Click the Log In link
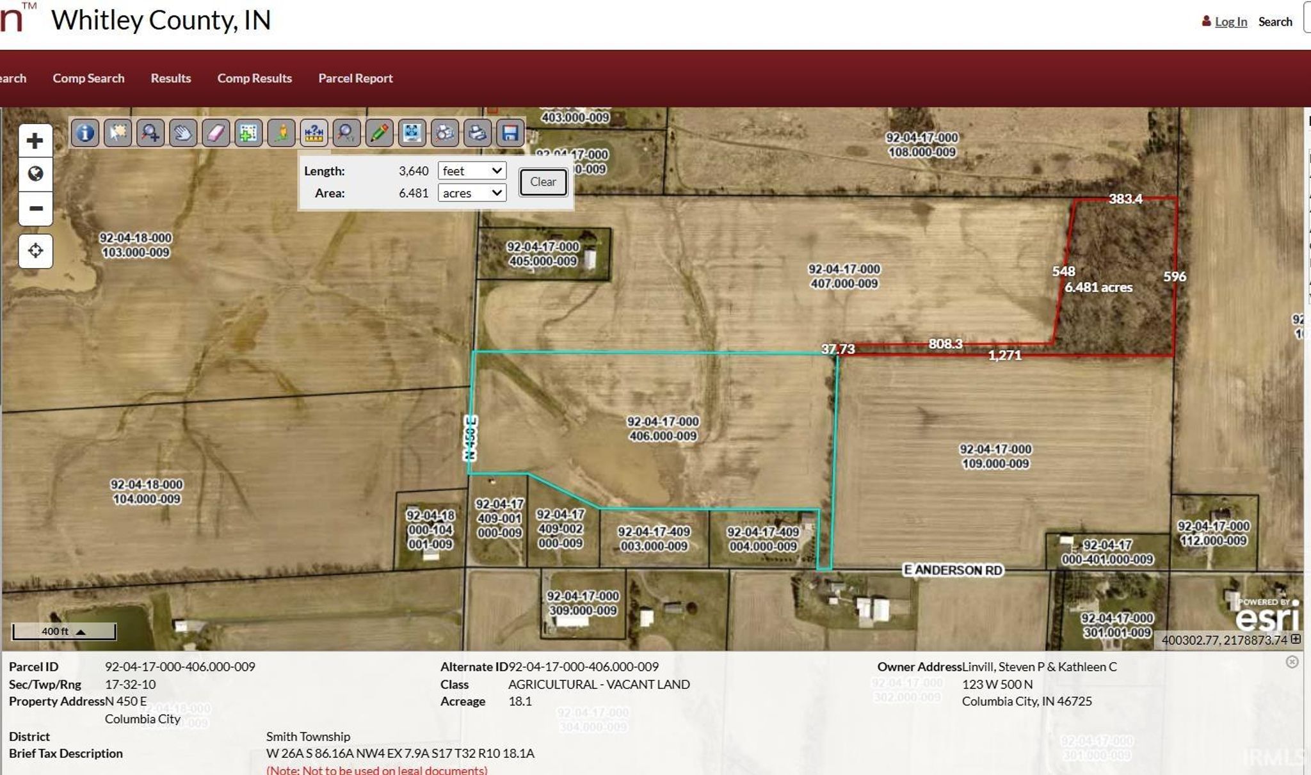Image resolution: width=1311 pixels, height=775 pixels. click(x=1230, y=22)
